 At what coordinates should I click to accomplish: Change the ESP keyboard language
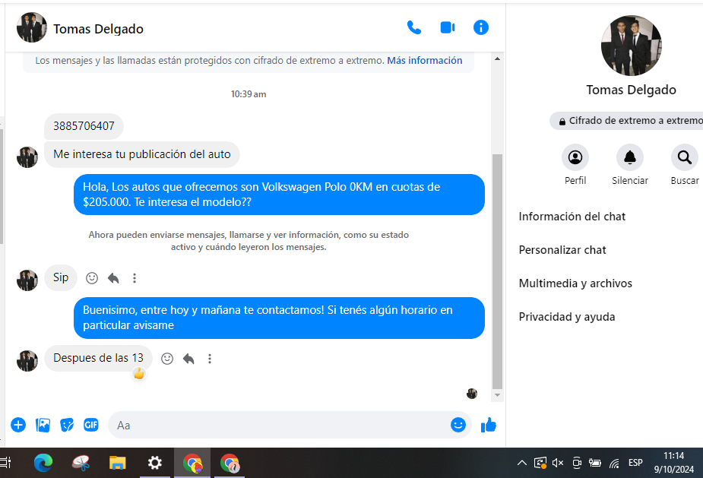[635, 463]
